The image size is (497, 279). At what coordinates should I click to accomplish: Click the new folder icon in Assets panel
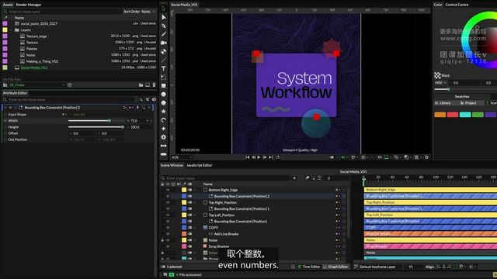pos(141,84)
